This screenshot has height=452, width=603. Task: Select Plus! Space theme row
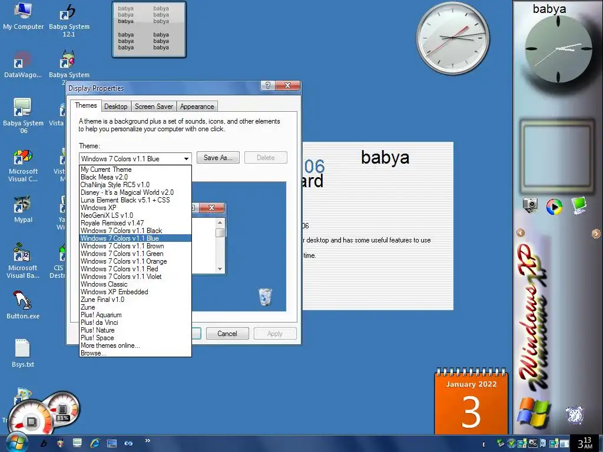click(x=135, y=337)
